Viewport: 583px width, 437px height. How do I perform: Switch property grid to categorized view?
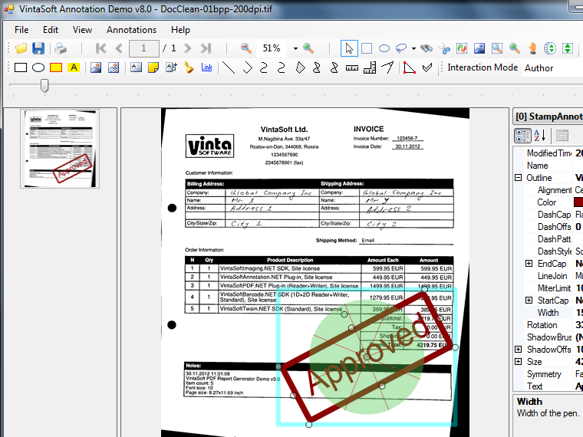pos(522,136)
